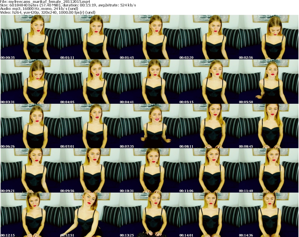The height and width of the screenshot is (237, 299).
Task: Choose the frame labeled 00:11:40
Action: point(269,170)
